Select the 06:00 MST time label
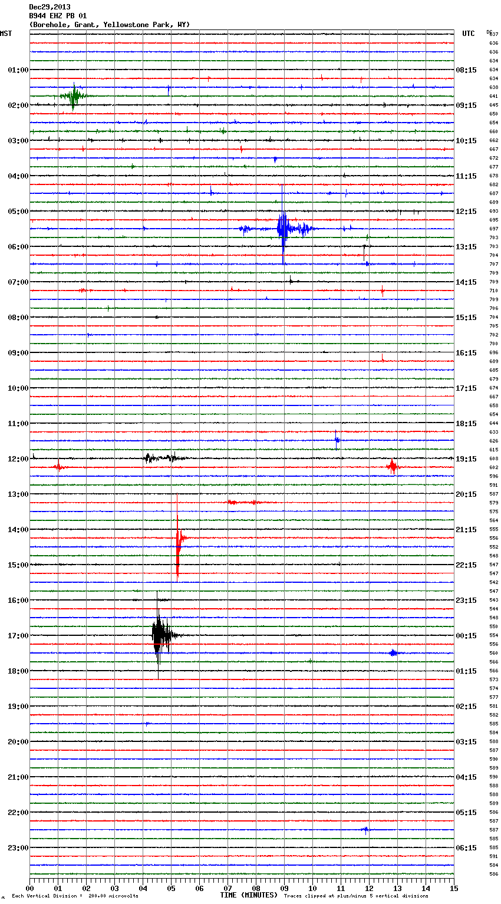This screenshot has width=501, height=904. click(18, 247)
